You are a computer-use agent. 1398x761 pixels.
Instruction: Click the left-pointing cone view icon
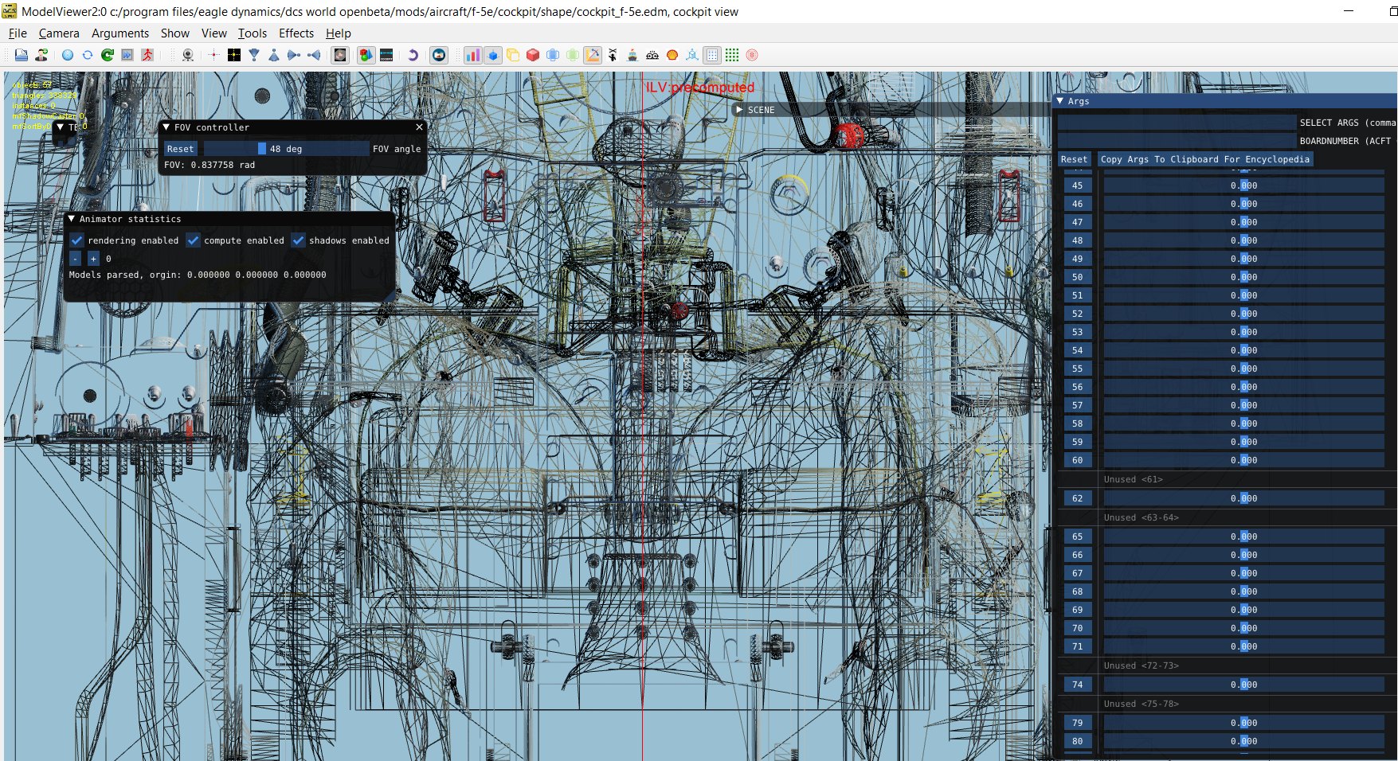click(x=314, y=55)
